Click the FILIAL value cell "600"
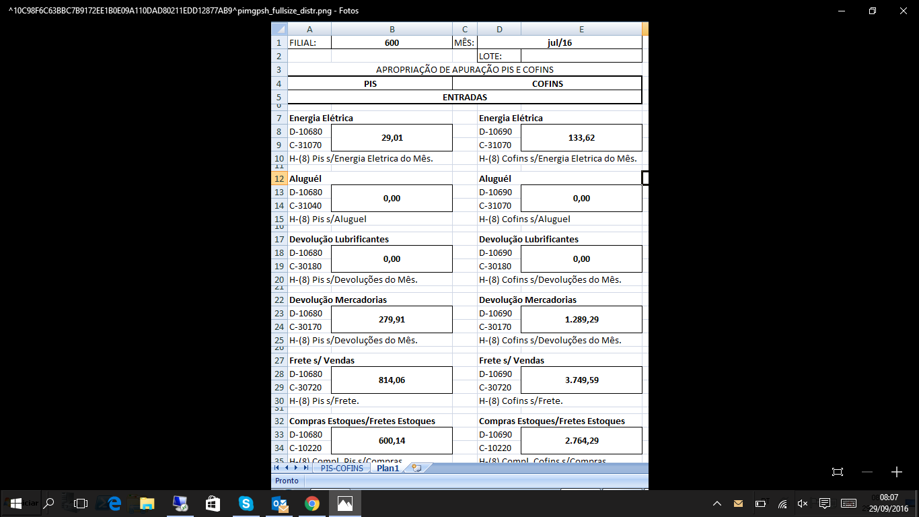 [392, 42]
